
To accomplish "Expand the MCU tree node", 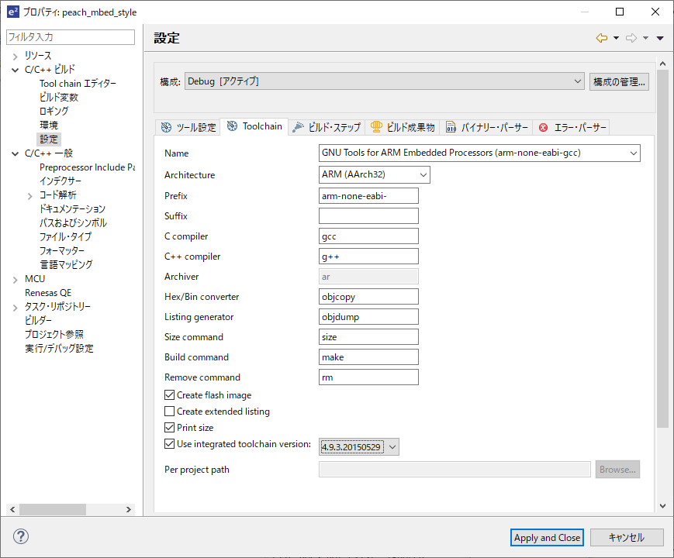I will (15, 280).
